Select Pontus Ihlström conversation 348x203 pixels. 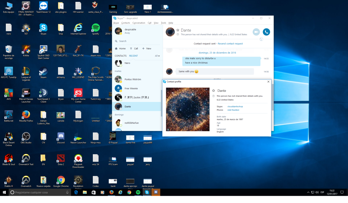click(137, 79)
